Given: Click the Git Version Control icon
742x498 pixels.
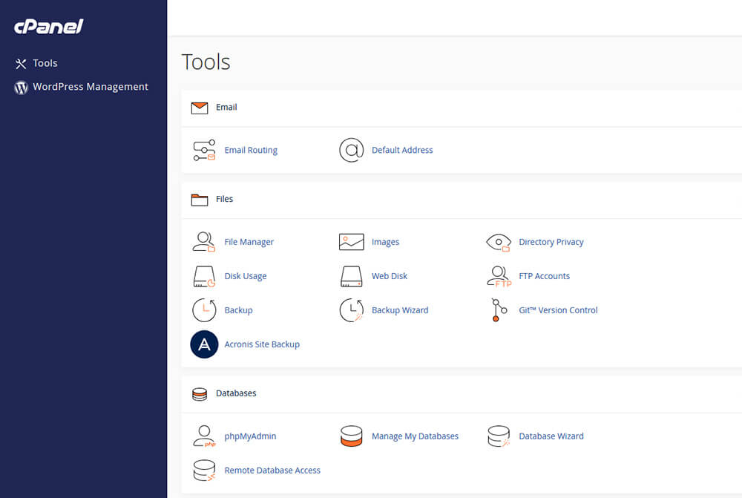Looking at the screenshot, I should point(499,310).
